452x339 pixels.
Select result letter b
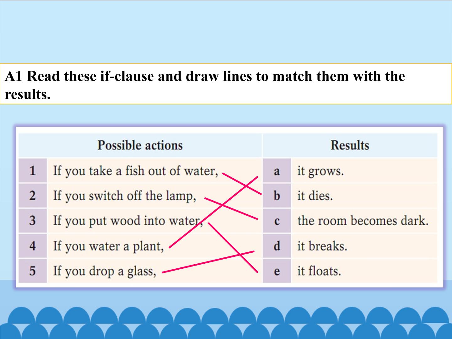[277, 196]
